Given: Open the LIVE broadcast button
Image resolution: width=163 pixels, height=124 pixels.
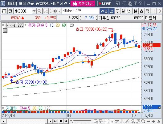Looking at the screenshot, I should 105,4.
